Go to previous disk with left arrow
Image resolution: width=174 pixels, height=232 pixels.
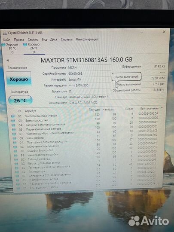tap(8, 60)
